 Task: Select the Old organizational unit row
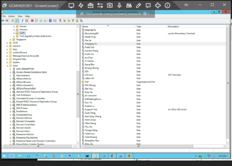[153, 82]
